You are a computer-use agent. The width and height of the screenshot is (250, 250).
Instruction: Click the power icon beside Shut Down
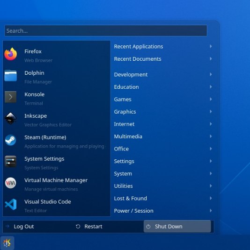(x=148, y=227)
